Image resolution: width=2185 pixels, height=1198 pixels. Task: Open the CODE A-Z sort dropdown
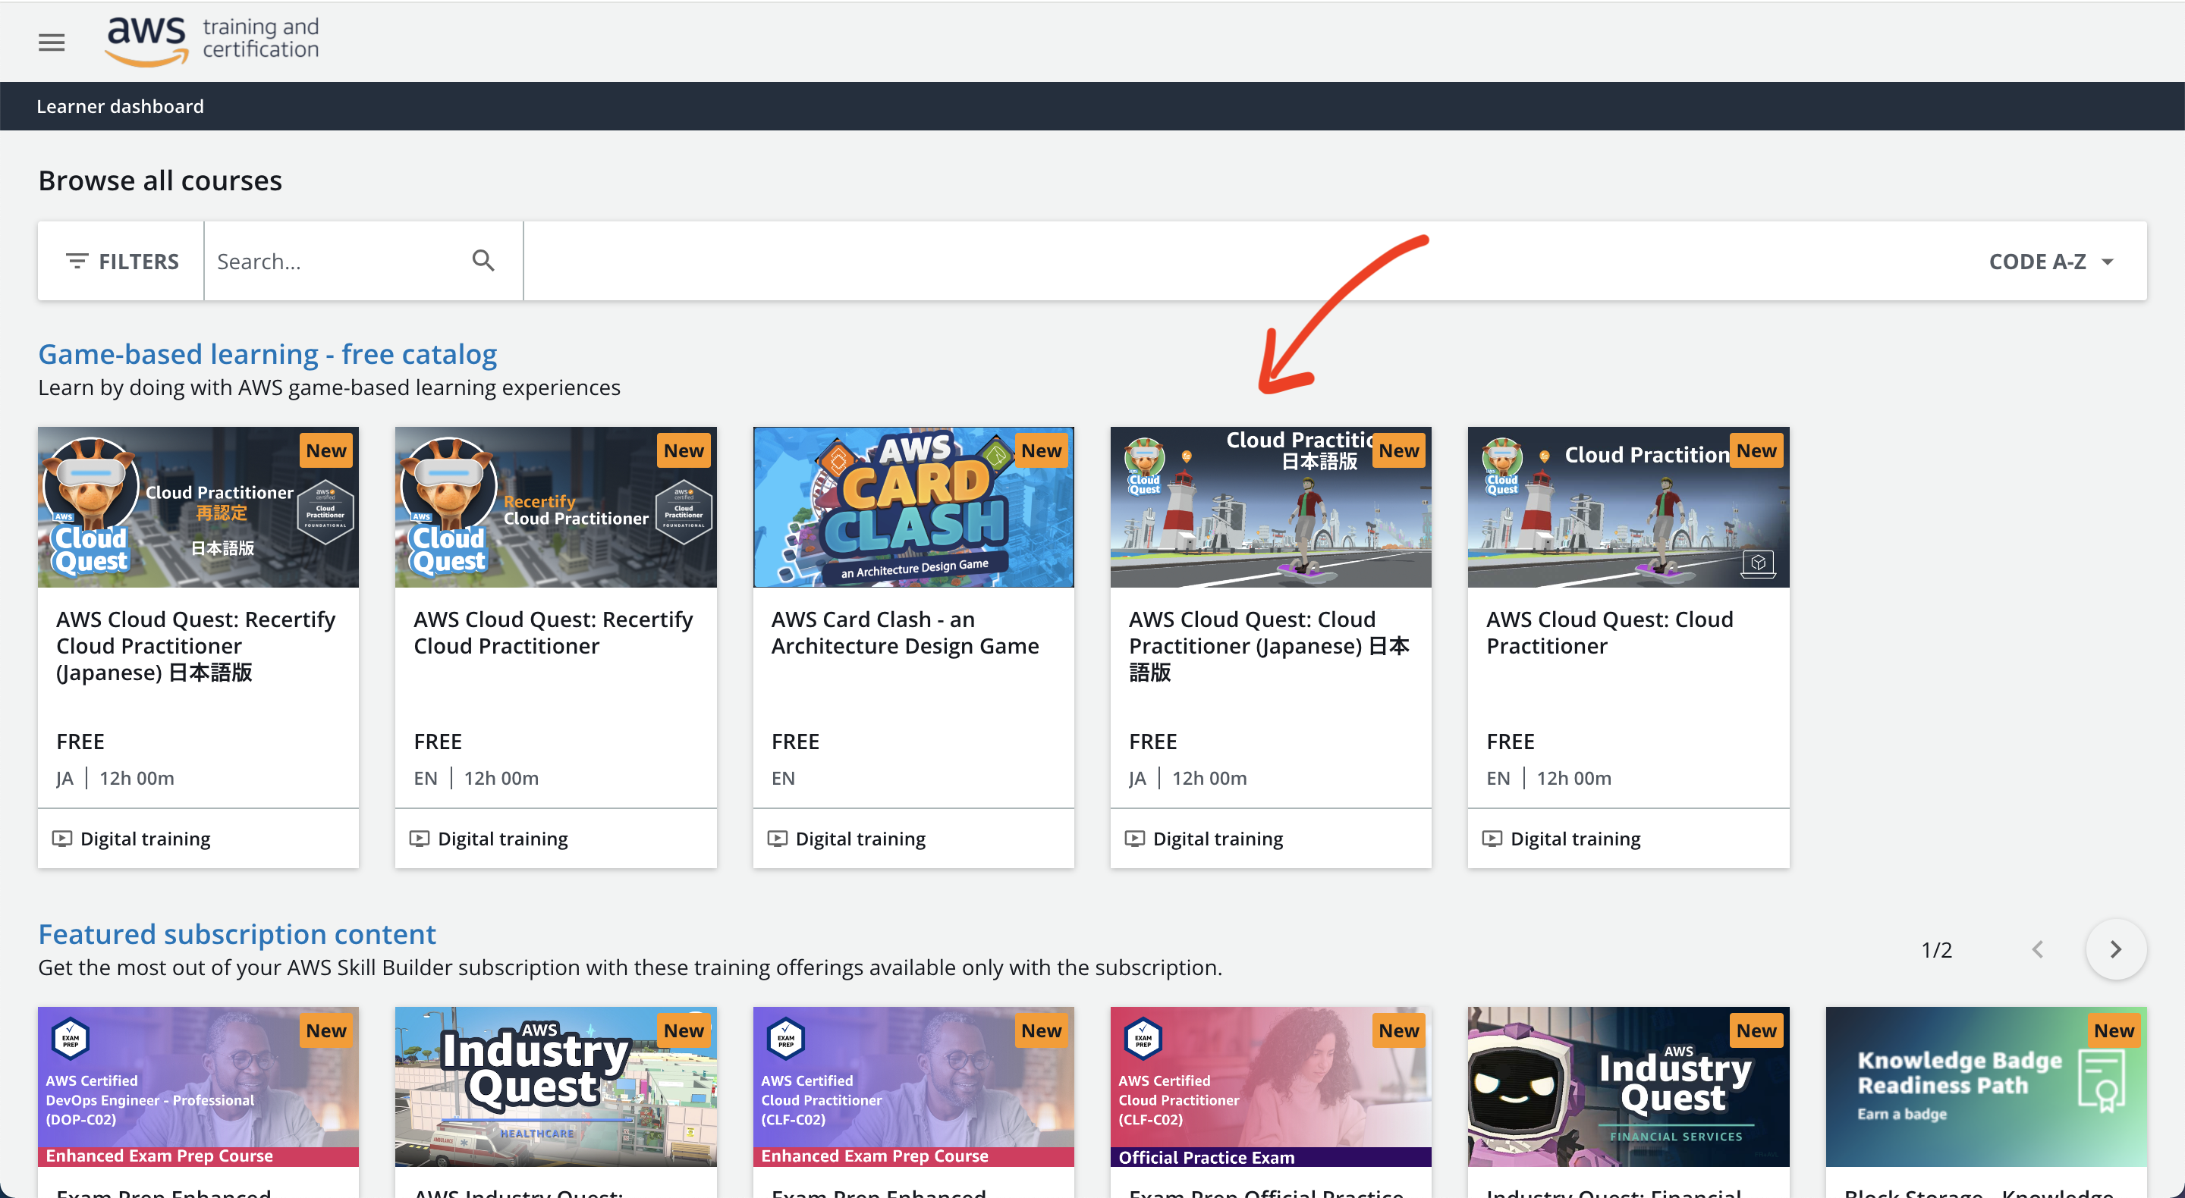coord(2051,261)
